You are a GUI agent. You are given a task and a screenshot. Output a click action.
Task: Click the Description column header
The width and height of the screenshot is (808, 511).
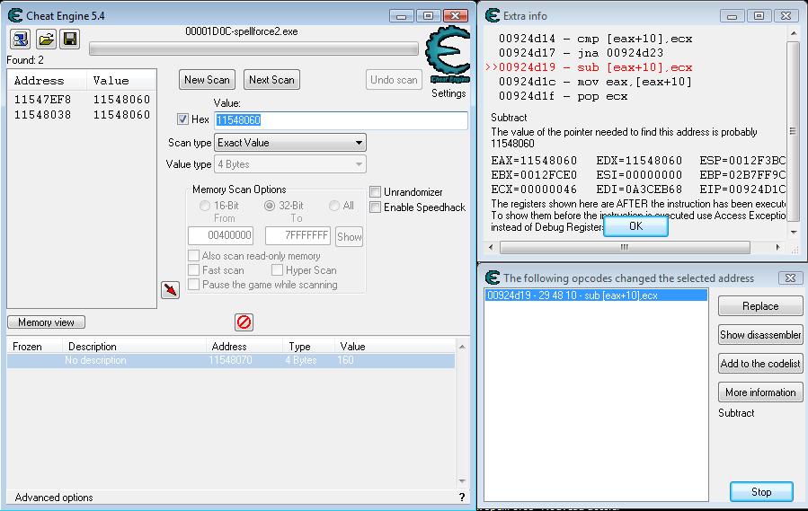(134, 346)
